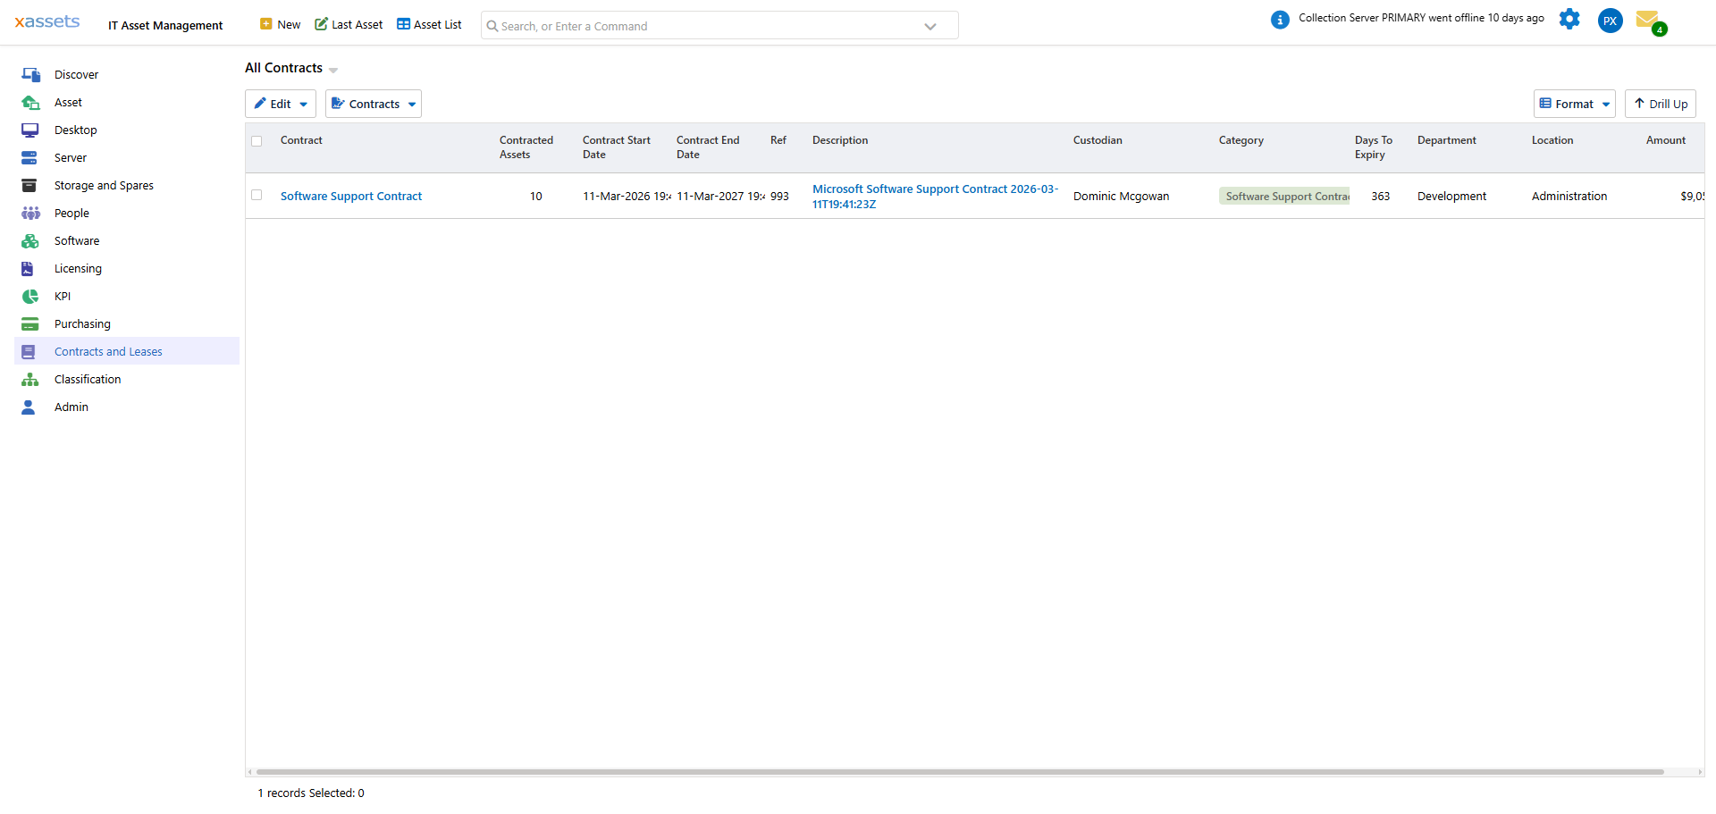Open the Software Support Contract link
Screen dimensions: 1716x814
click(351, 197)
